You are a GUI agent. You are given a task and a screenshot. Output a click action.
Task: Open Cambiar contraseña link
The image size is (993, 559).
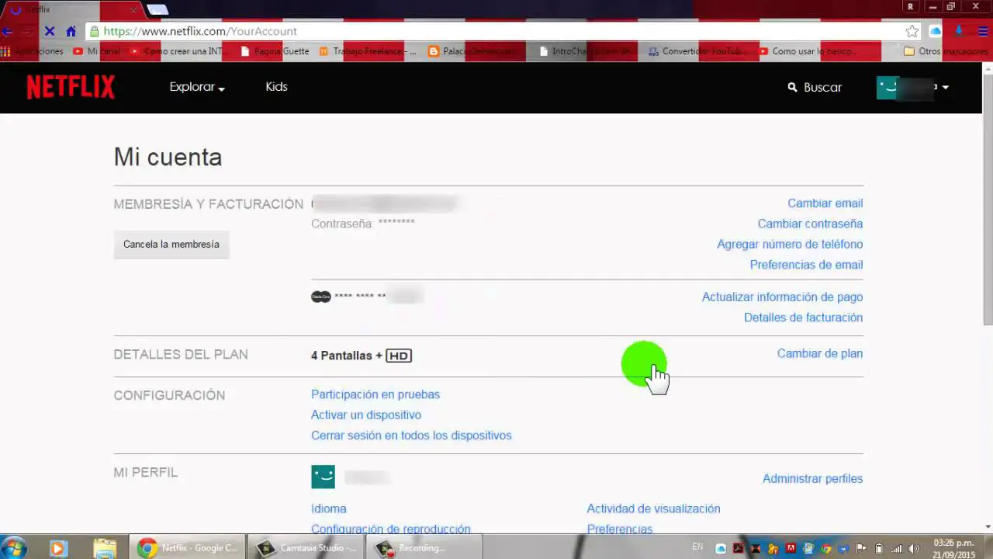point(810,224)
